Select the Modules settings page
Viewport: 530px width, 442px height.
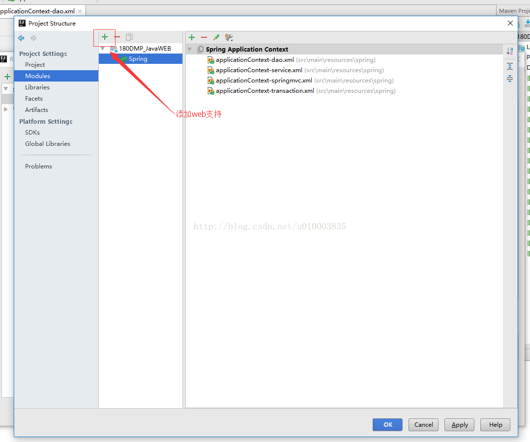pos(56,76)
